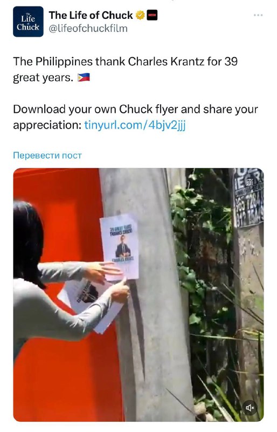Open the three-dot post options menu
The height and width of the screenshot is (432, 277).
pyautogui.click(x=258, y=15)
